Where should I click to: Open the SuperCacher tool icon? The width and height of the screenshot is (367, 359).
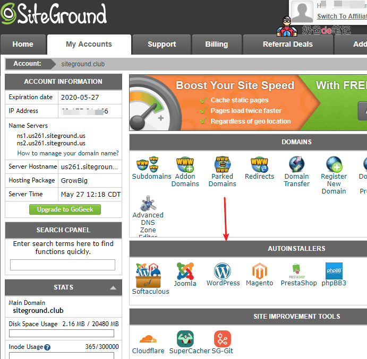185,339
